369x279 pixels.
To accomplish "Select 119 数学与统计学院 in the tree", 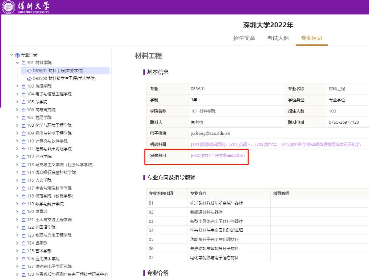I will [45, 204].
